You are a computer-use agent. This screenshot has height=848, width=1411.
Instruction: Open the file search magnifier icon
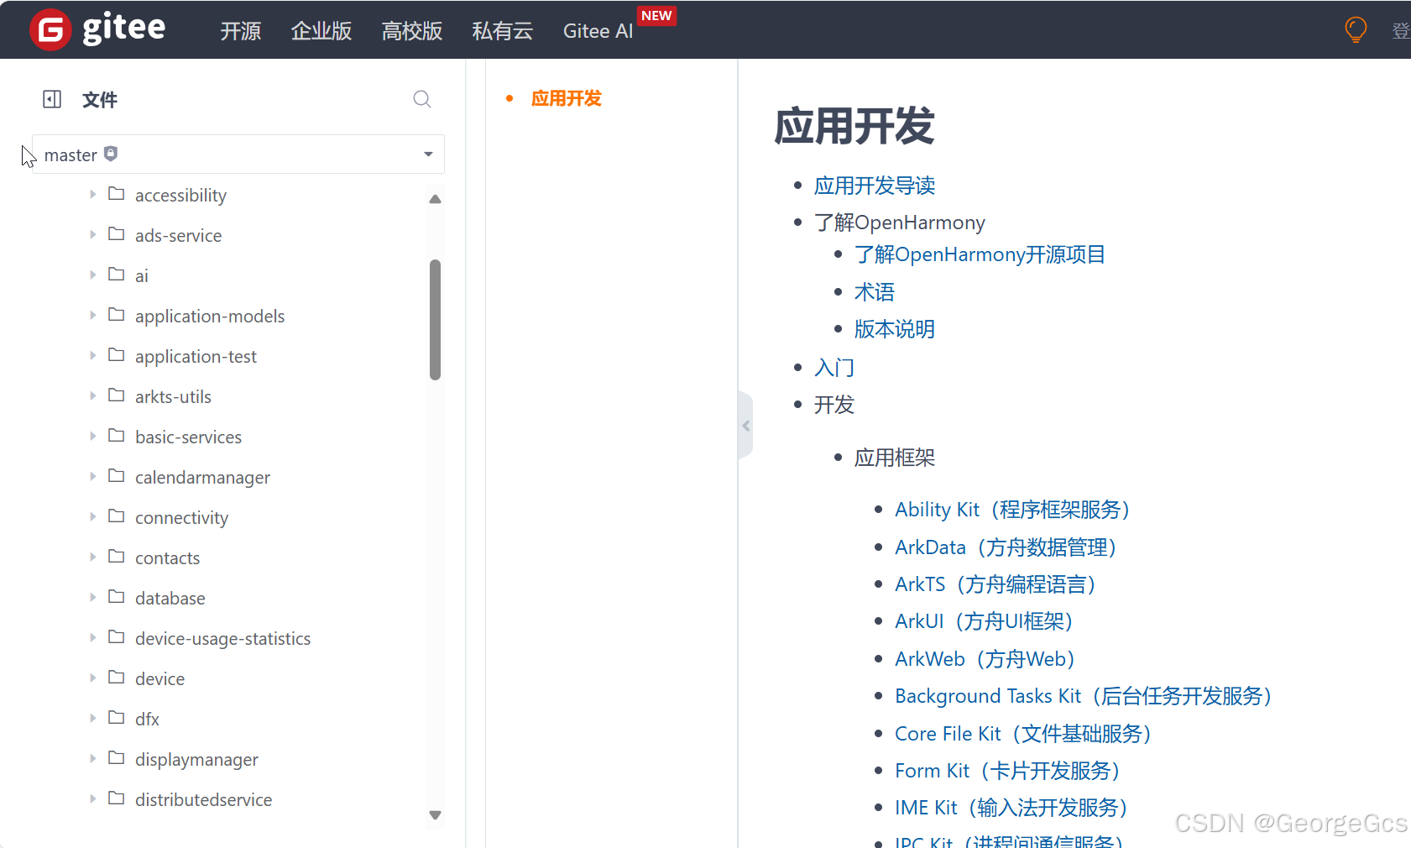tap(422, 99)
